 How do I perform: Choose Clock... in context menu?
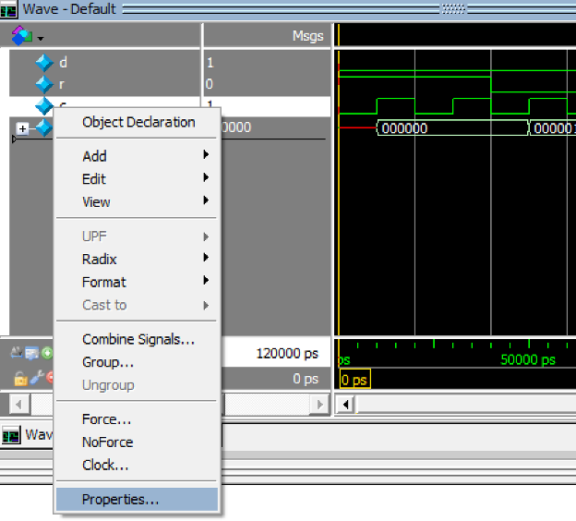coord(105,465)
